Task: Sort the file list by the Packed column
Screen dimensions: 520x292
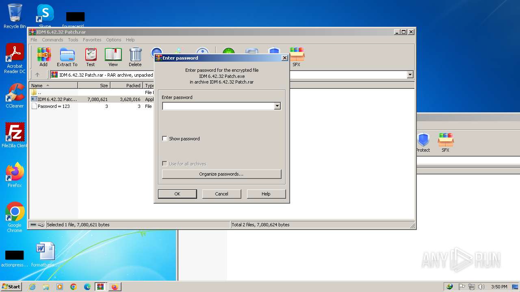Action: (x=126, y=86)
